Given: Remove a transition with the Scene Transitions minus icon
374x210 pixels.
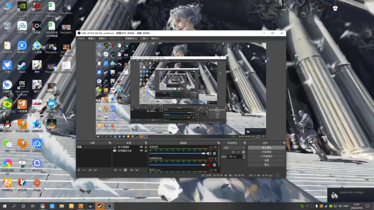Looking at the screenshot, I should click(x=238, y=152).
